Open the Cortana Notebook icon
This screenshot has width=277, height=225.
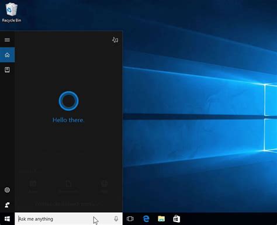(x=7, y=70)
